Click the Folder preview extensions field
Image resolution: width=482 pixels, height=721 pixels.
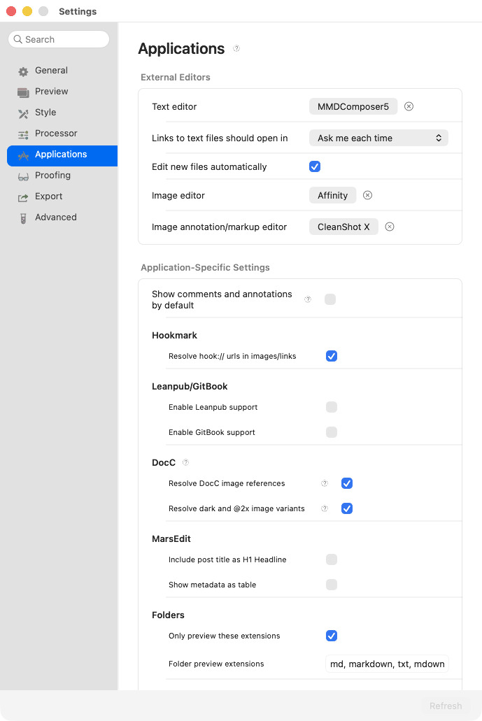coord(387,664)
